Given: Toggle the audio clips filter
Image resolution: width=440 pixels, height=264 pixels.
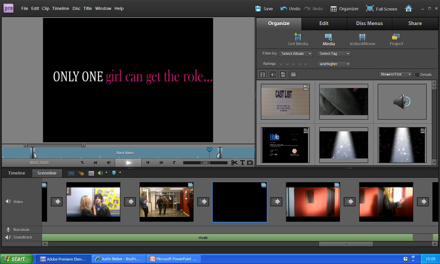Looking at the screenshot, I should tap(273, 74).
